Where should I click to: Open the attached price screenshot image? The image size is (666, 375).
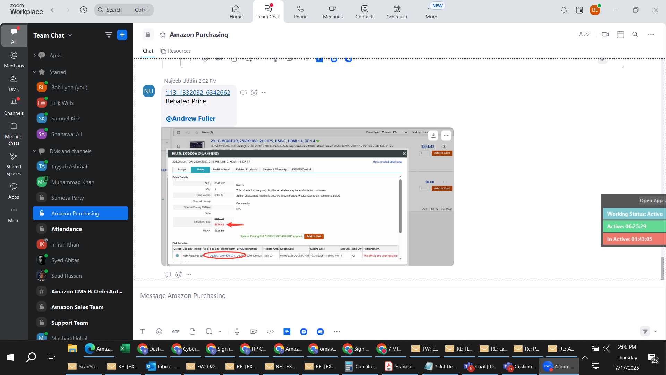tap(307, 197)
